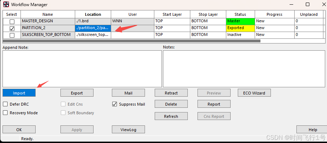Click the Workflow Manager app icon

[6, 4]
